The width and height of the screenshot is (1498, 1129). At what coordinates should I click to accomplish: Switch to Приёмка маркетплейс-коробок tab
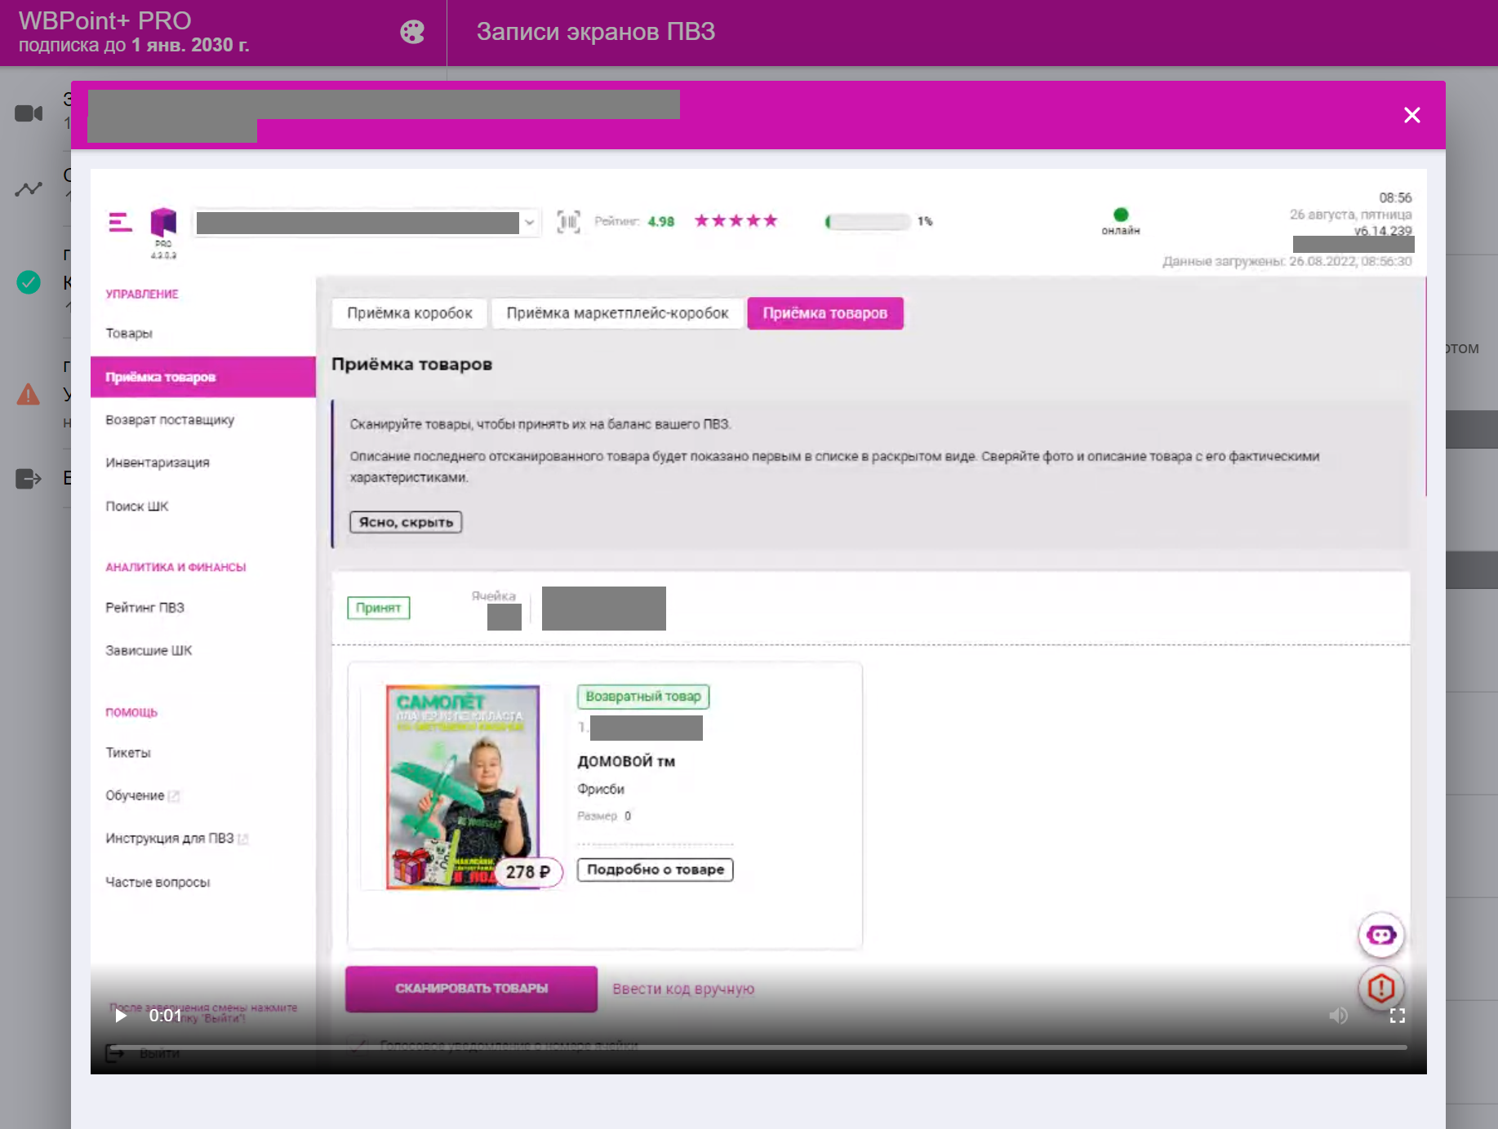[x=618, y=313]
